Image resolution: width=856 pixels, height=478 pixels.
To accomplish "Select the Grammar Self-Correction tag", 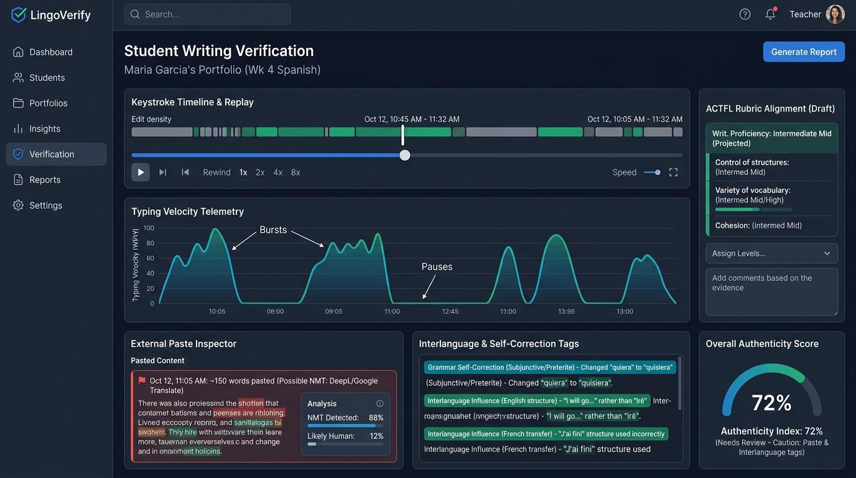I will coord(549,367).
